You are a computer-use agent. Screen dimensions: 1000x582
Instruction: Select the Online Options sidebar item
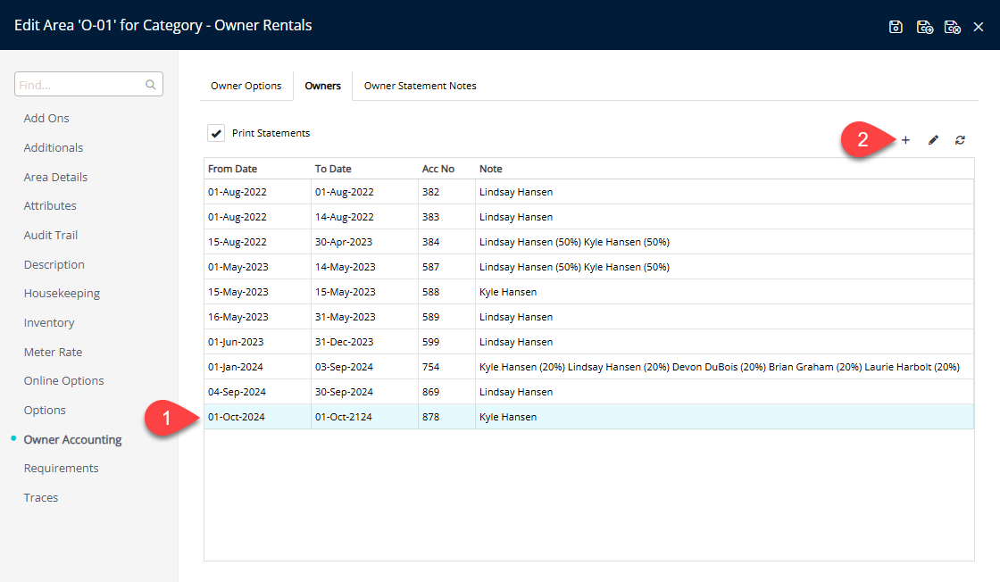[x=63, y=380]
